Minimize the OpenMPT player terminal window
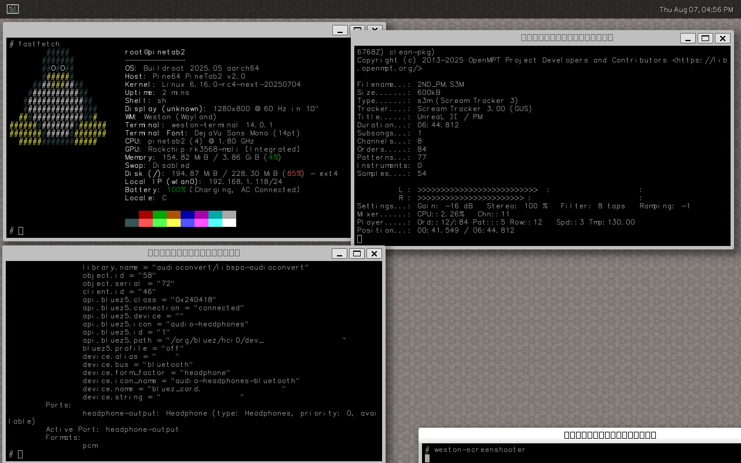Image resolution: width=741 pixels, height=463 pixels. click(x=688, y=38)
